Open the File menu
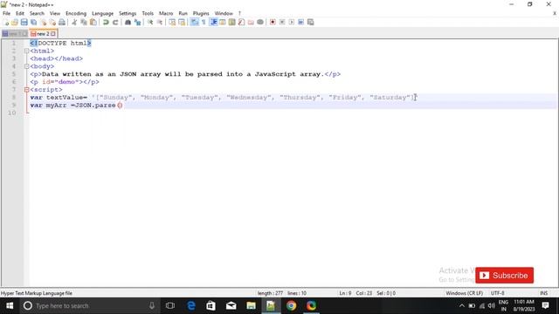The width and height of the screenshot is (559, 314). click(x=6, y=13)
